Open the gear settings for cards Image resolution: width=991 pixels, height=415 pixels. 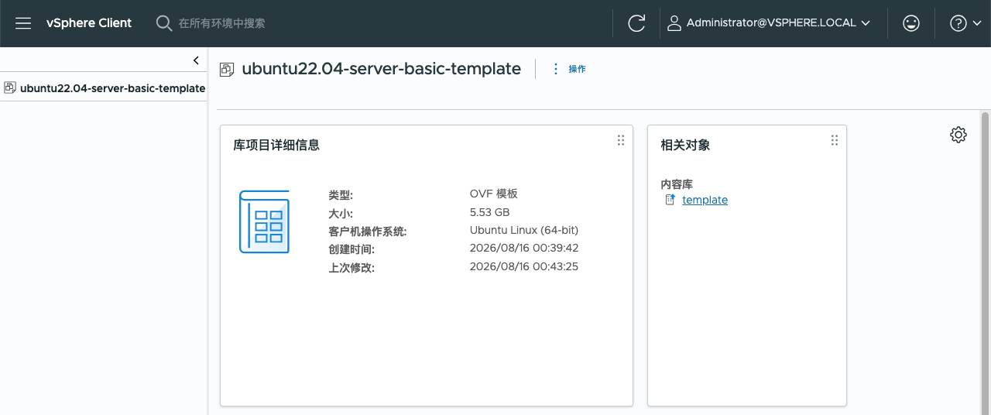tap(958, 135)
